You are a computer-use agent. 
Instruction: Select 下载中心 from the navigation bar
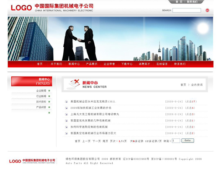127,64
